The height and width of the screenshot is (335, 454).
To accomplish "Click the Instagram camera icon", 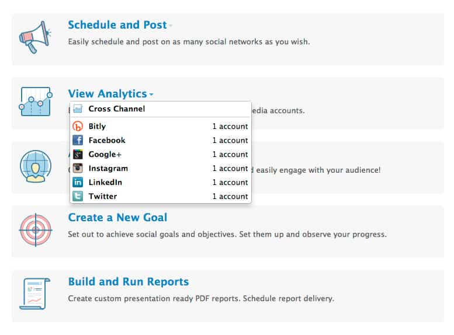I will click(x=78, y=168).
